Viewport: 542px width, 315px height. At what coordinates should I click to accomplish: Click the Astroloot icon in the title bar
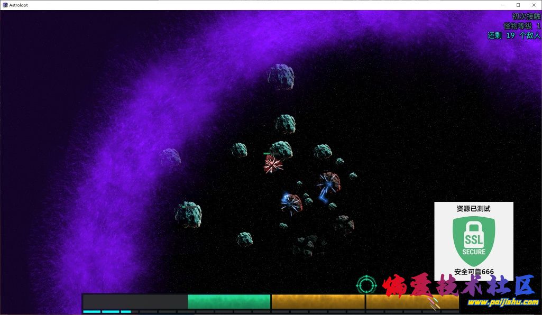(x=5, y=5)
